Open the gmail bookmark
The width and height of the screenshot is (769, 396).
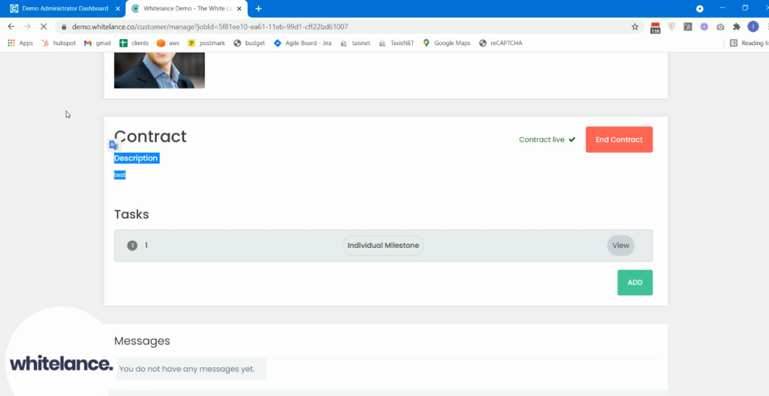point(97,43)
